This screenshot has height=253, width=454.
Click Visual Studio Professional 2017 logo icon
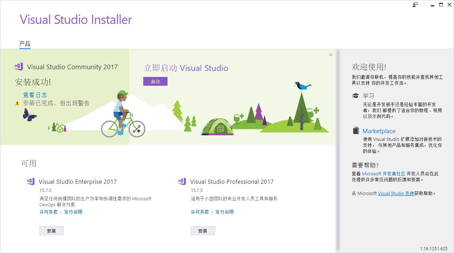182,181
